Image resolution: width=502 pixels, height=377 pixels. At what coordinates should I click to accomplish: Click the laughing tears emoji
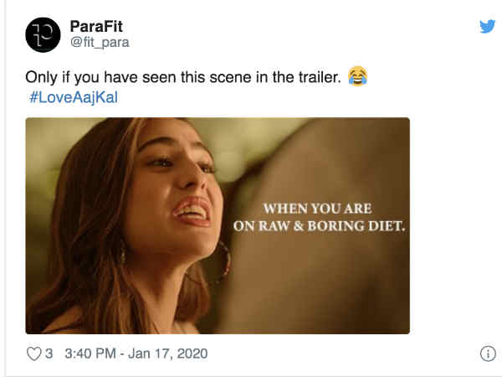click(x=358, y=77)
